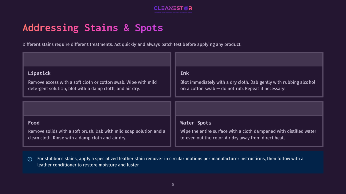Click the Ink rubbing alcohol instructions text
This screenshot has width=346, height=194.
(x=248, y=85)
